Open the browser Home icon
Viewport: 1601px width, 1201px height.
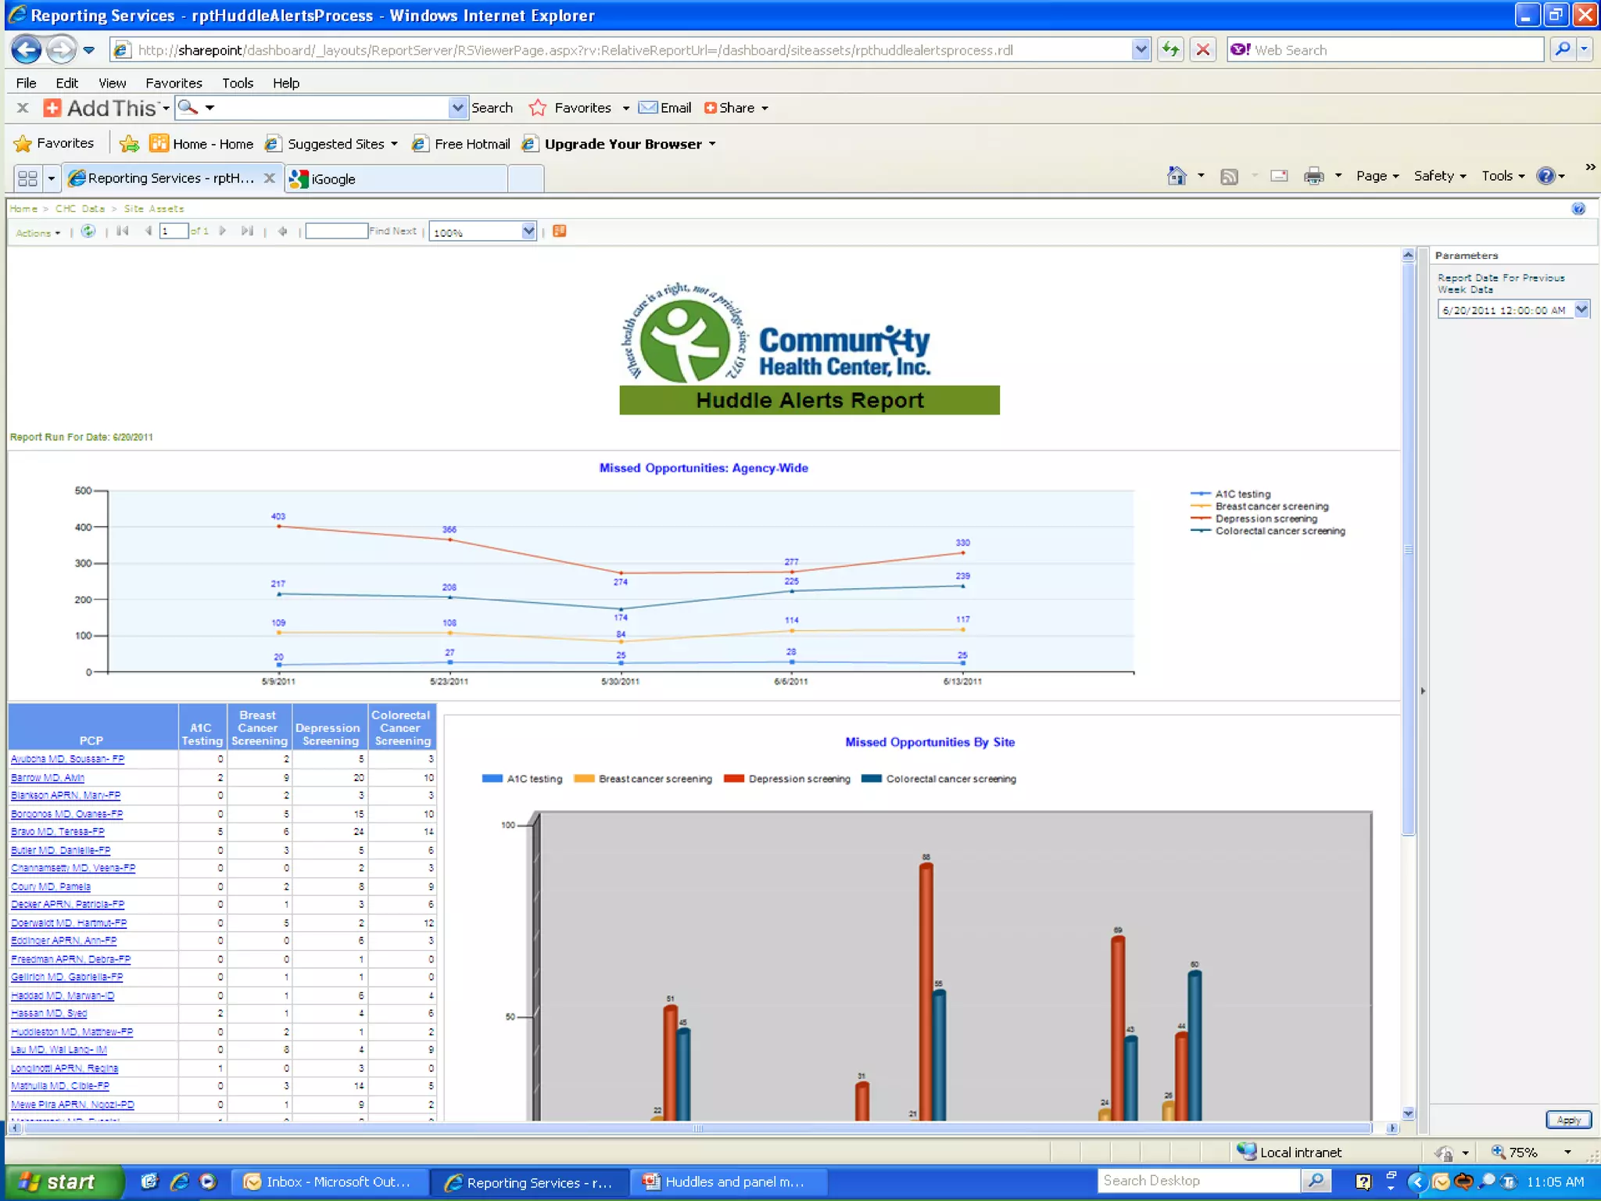pos(1177,177)
